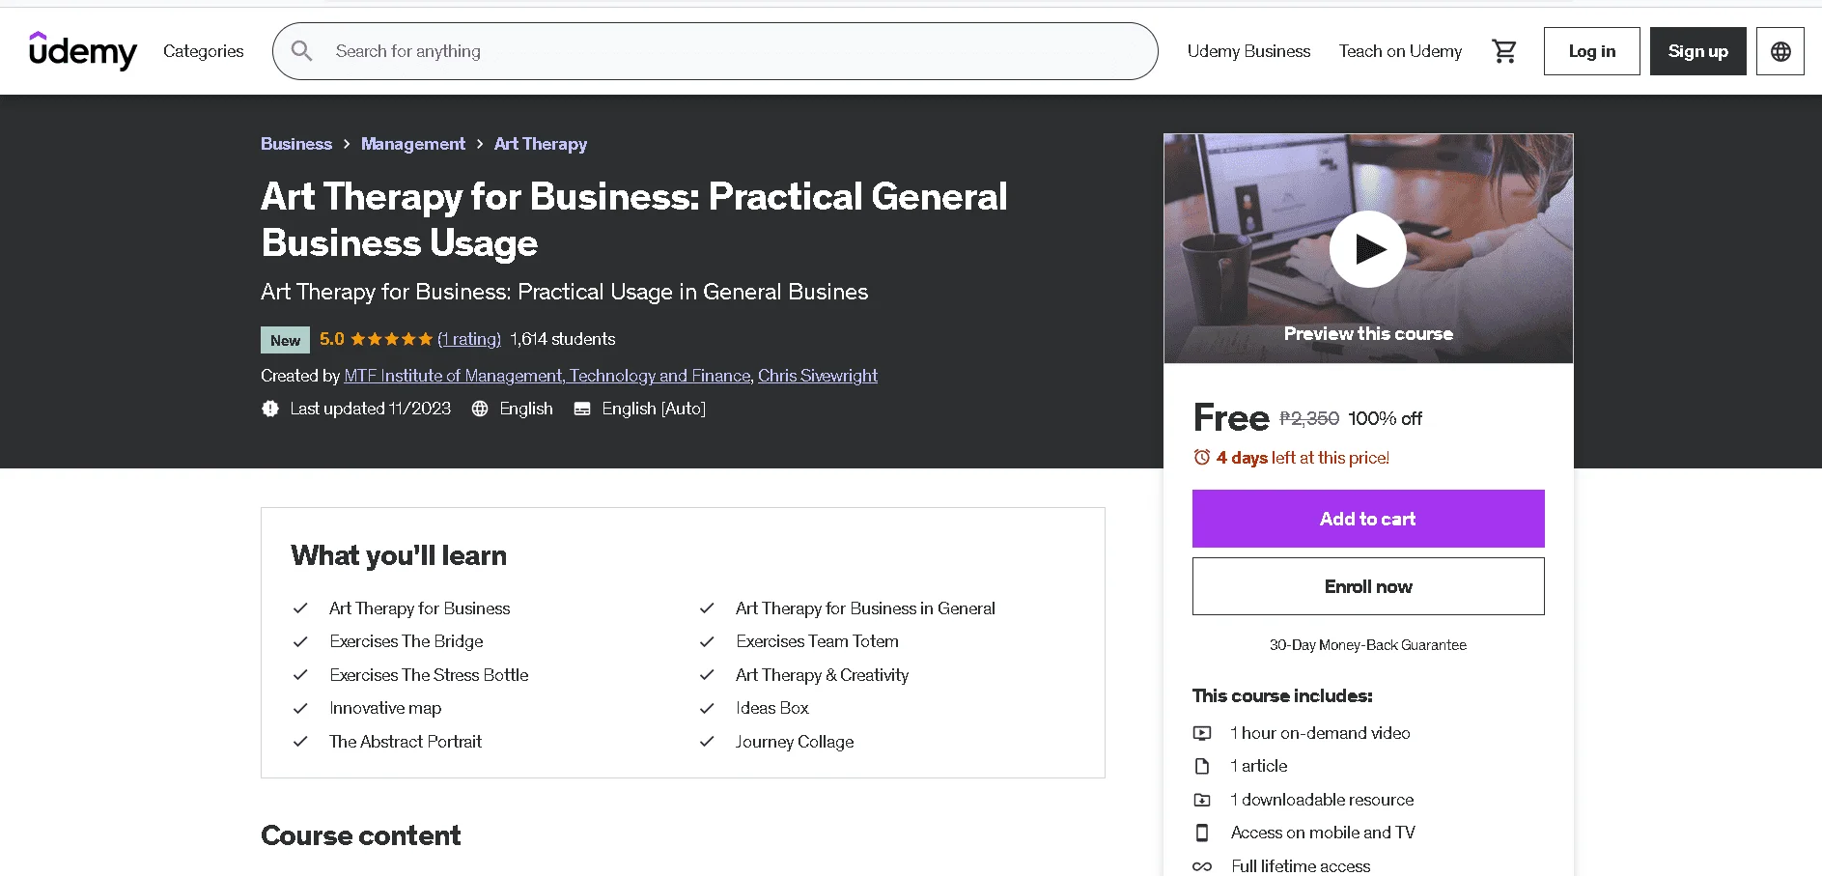The height and width of the screenshot is (876, 1822).
Task: Open the Art Therapy breadcrumb link
Action: coord(541,144)
